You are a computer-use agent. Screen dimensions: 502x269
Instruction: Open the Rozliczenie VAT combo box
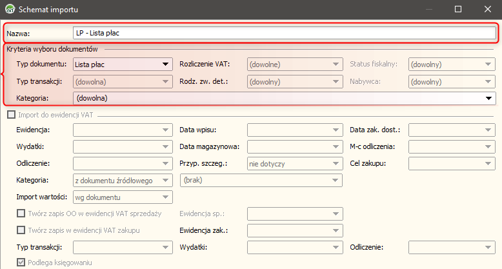336,64
